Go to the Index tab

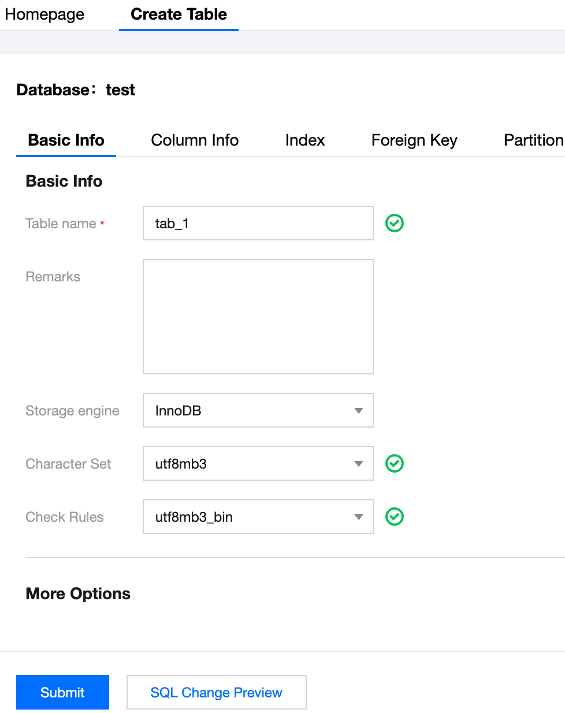[305, 140]
